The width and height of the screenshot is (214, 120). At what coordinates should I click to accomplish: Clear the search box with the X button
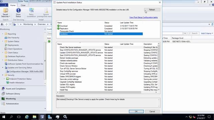(x=185, y=33)
